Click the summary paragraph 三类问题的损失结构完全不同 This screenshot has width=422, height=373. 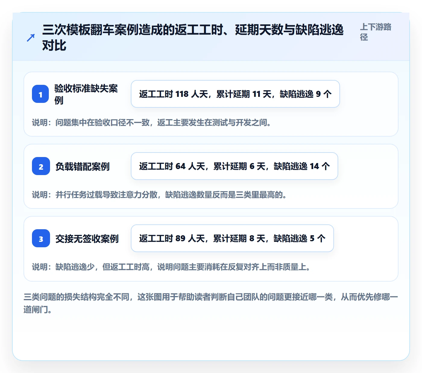(211, 303)
